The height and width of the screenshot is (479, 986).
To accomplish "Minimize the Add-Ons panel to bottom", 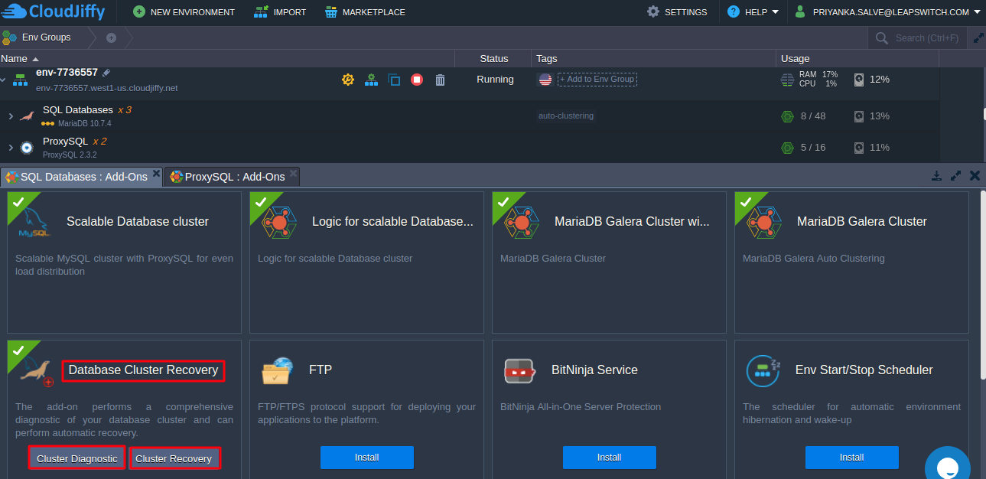I will 936,176.
